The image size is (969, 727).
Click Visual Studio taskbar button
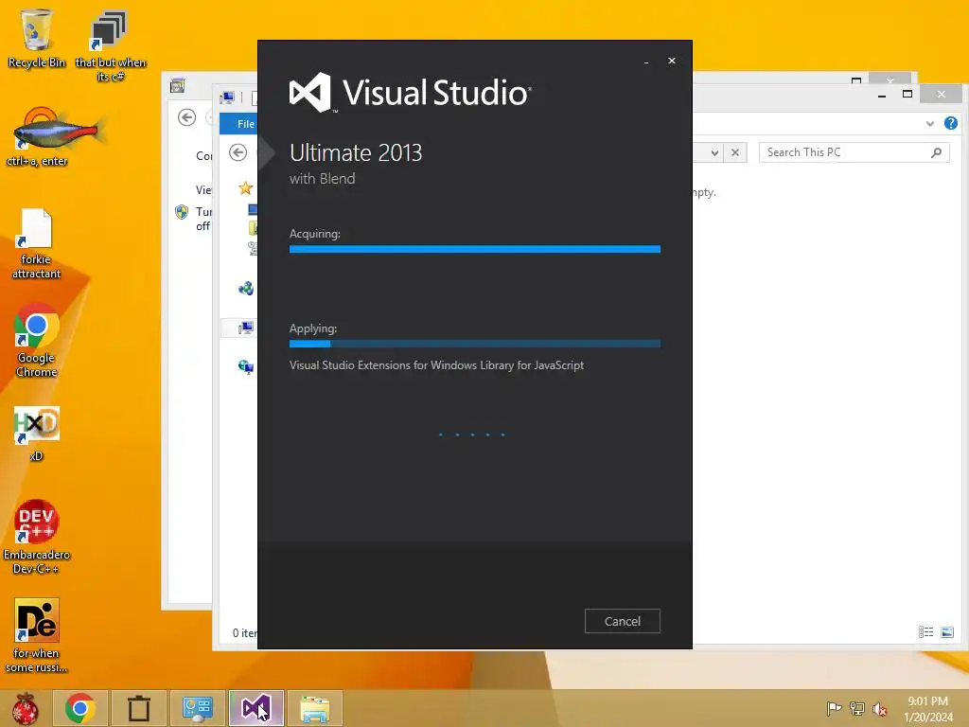[255, 708]
